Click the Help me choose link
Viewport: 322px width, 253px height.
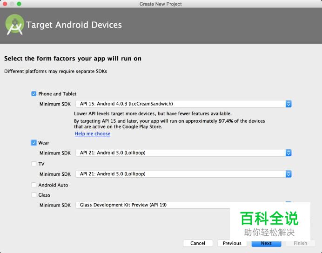point(93,133)
